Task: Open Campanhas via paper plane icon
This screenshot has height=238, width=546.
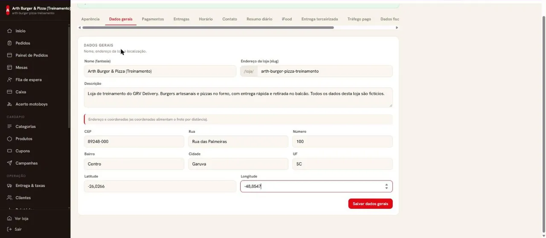Action: coord(9,163)
